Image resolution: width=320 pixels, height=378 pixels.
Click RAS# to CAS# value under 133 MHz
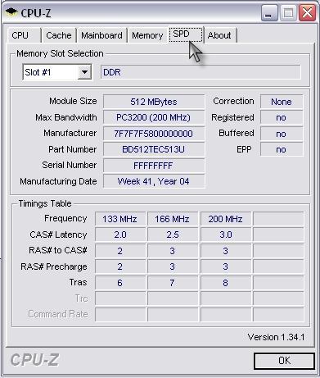click(120, 251)
